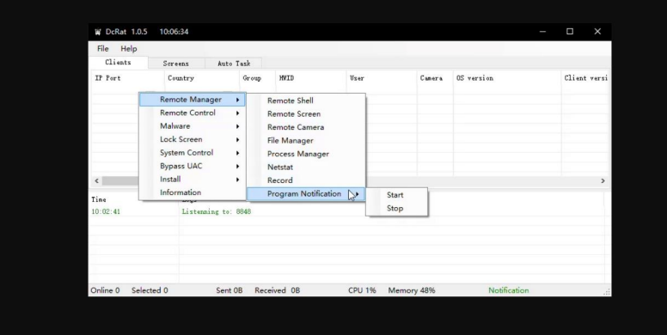Viewport: 667px width, 335px height.
Task: Open File Manager from the submenu
Action: [306, 141]
